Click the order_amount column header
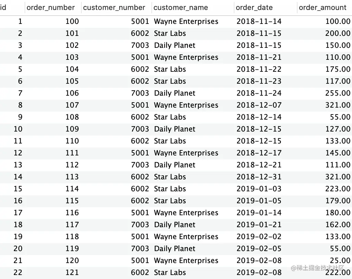 322,7
